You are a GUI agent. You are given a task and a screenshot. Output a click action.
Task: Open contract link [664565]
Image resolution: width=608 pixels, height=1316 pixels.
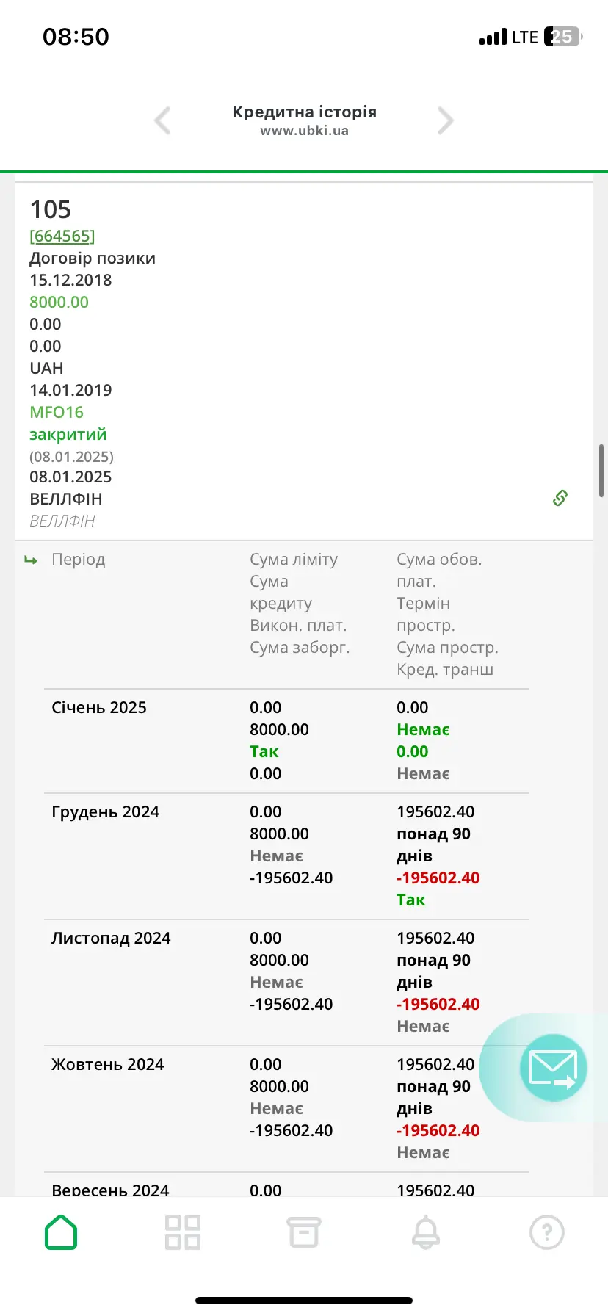62,236
